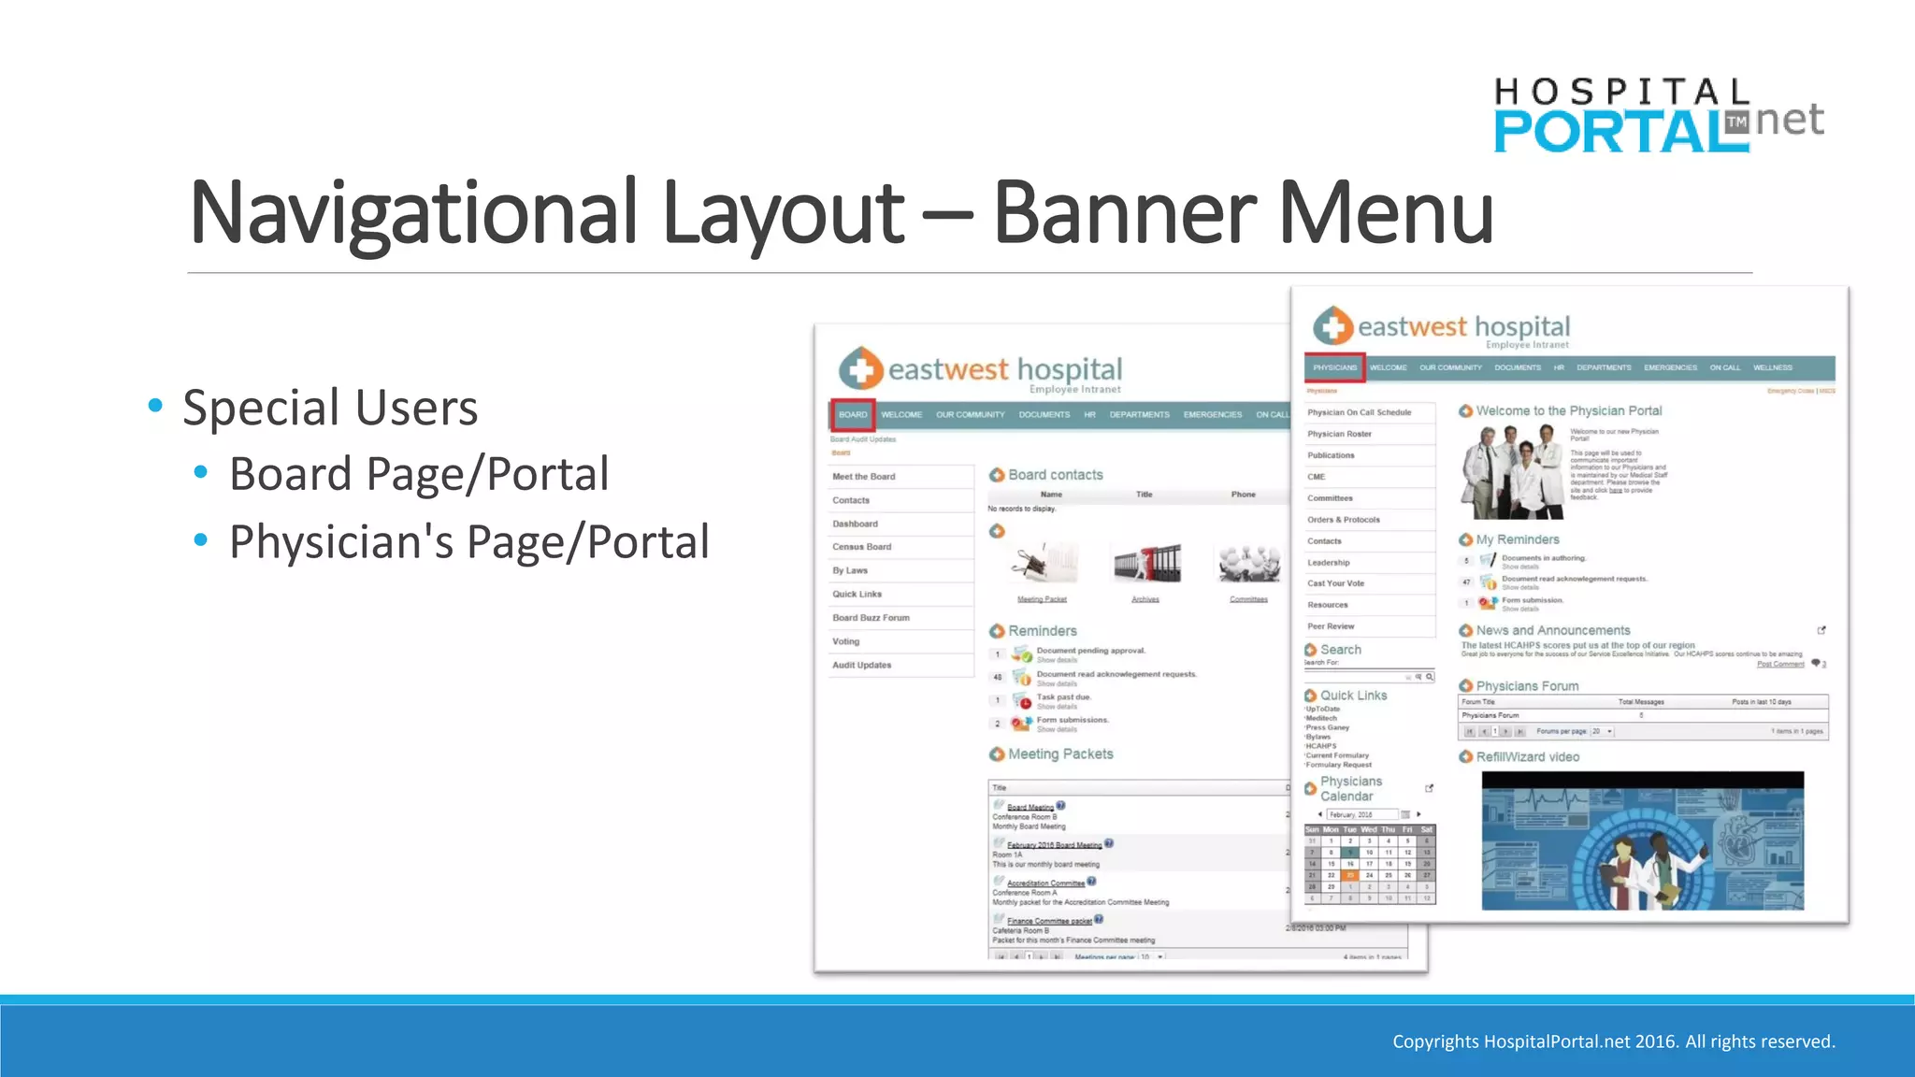This screenshot has height=1077, width=1915.
Task: Select the February 2016 month field
Action: click(x=1362, y=814)
